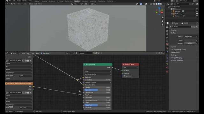This screenshot has height=114, width=204.
Task: Open the Modifiers properties wrench icon
Action: (x=167, y=51)
